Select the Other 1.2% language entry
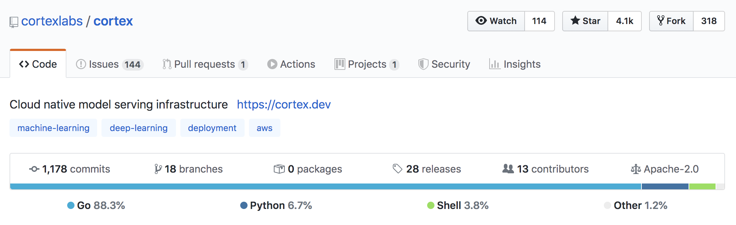This screenshot has width=736, height=225. [636, 205]
